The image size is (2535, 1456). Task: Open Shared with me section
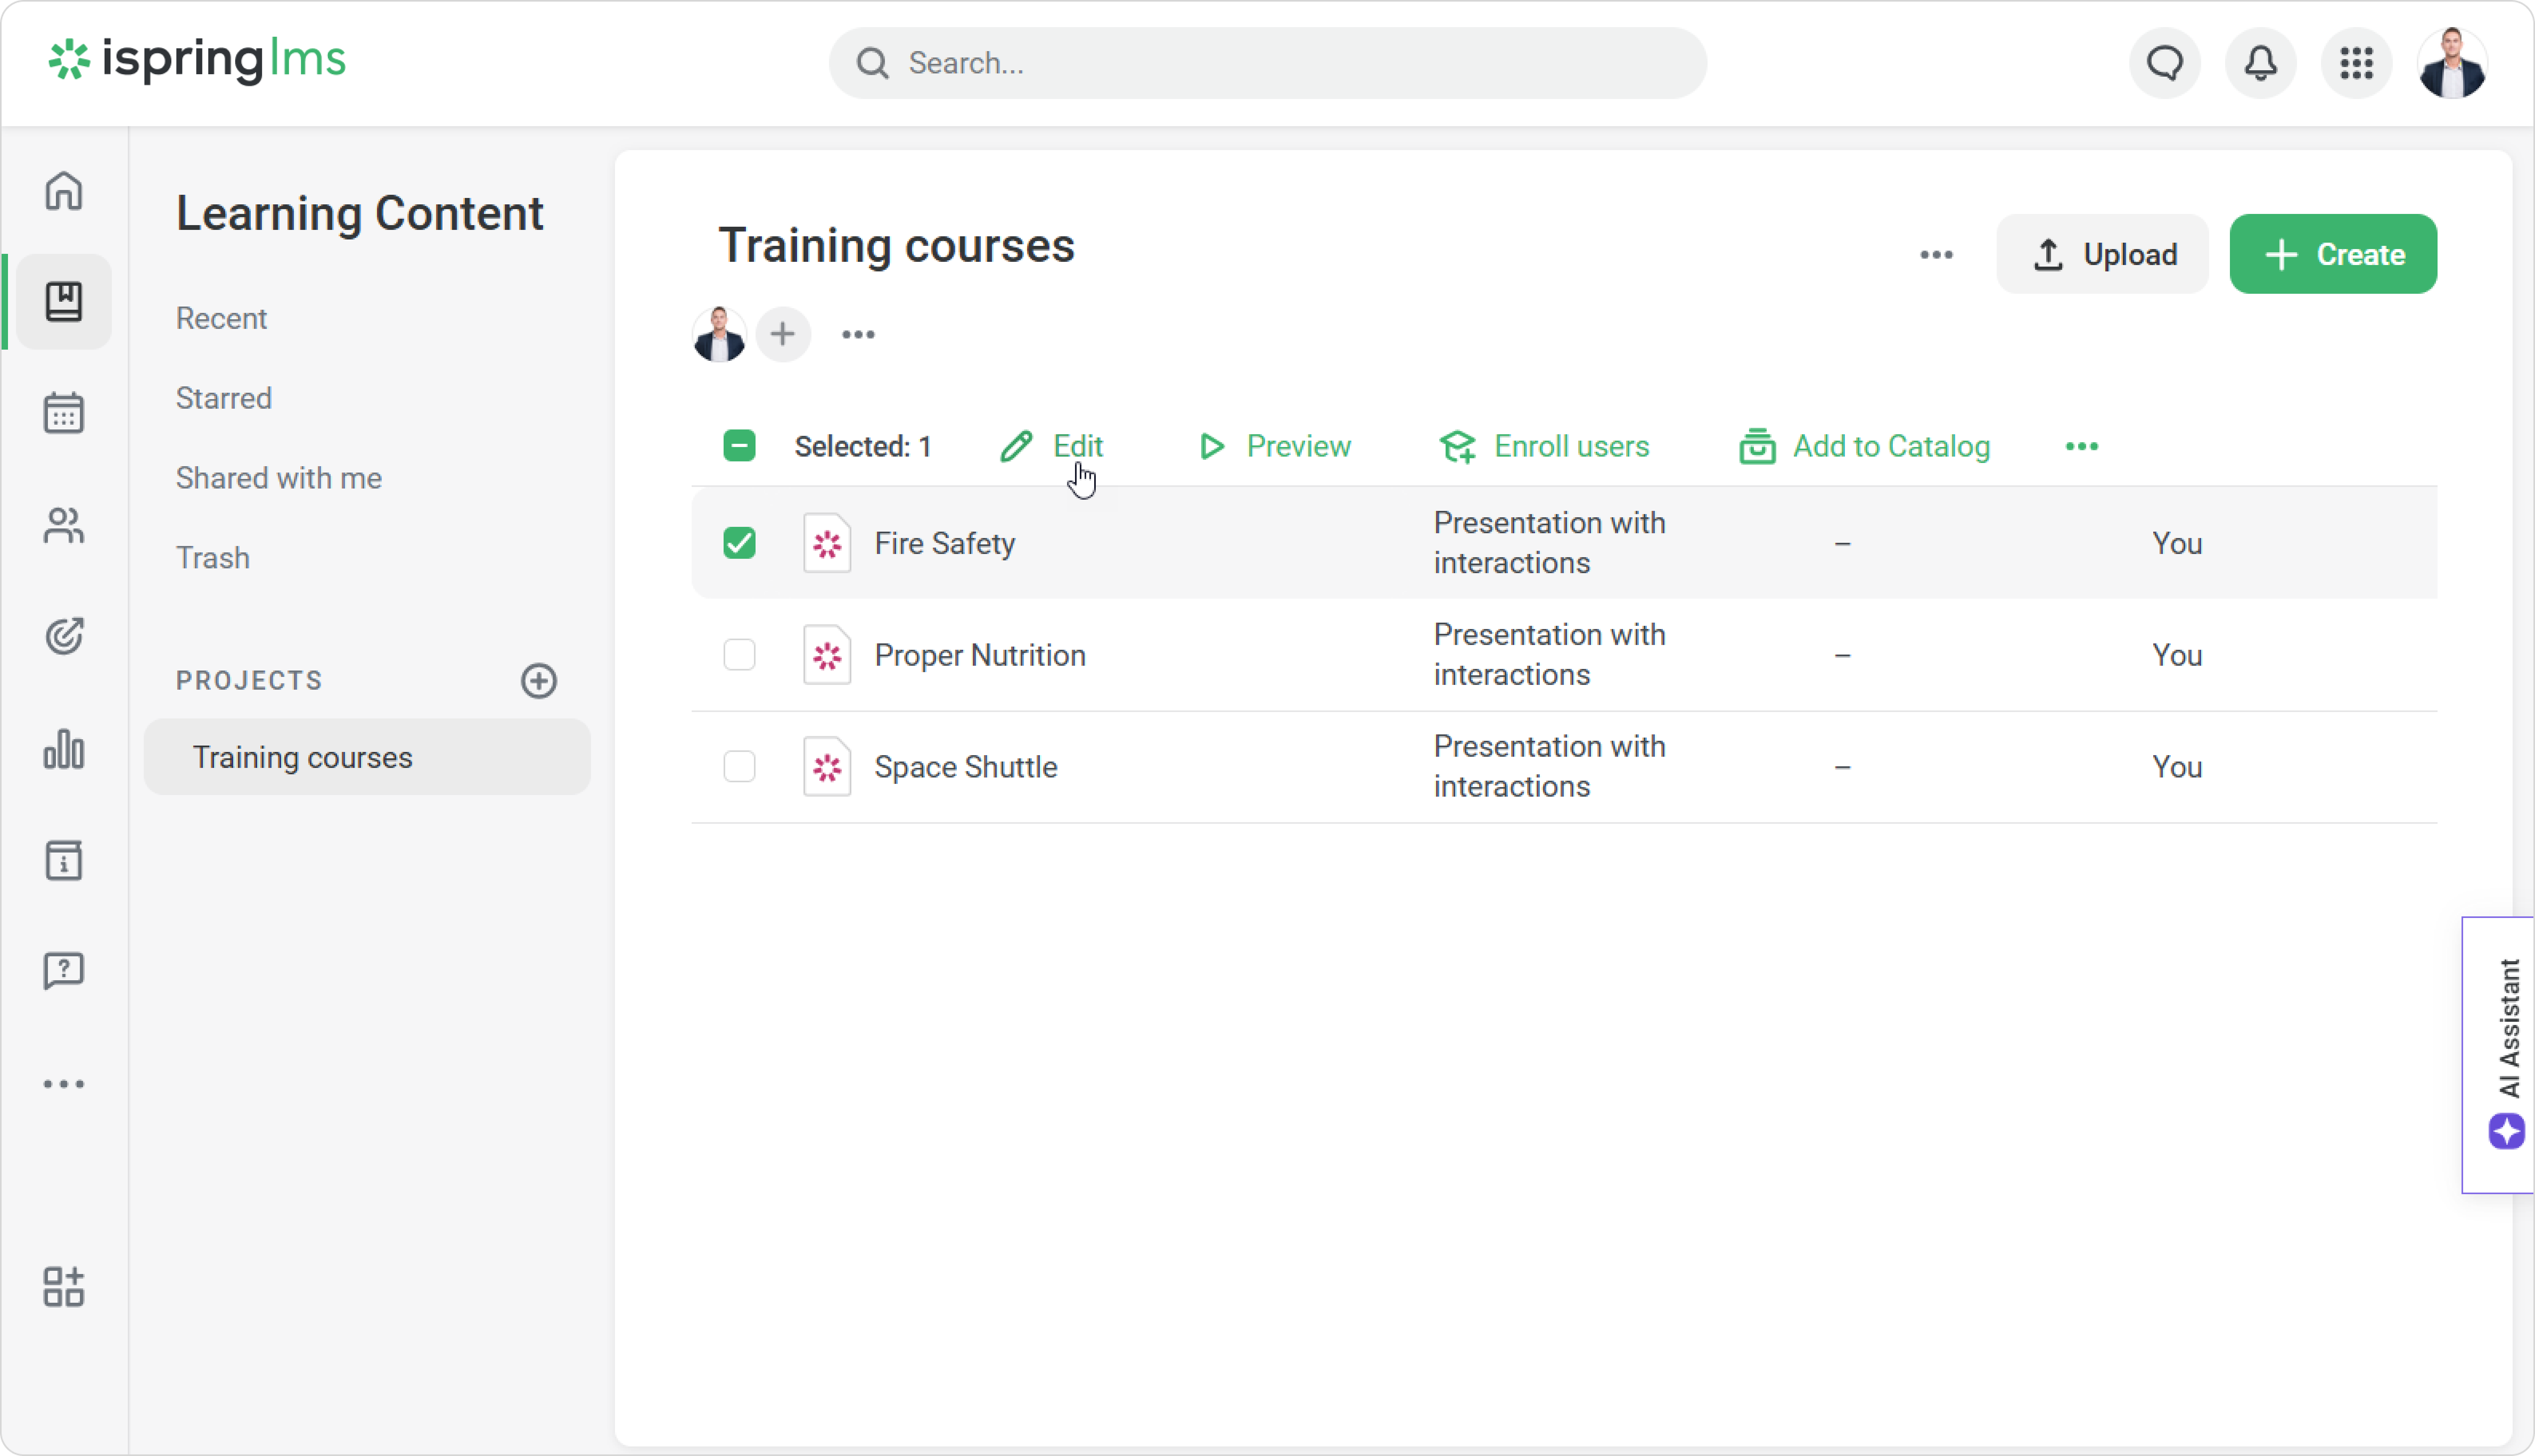(278, 478)
